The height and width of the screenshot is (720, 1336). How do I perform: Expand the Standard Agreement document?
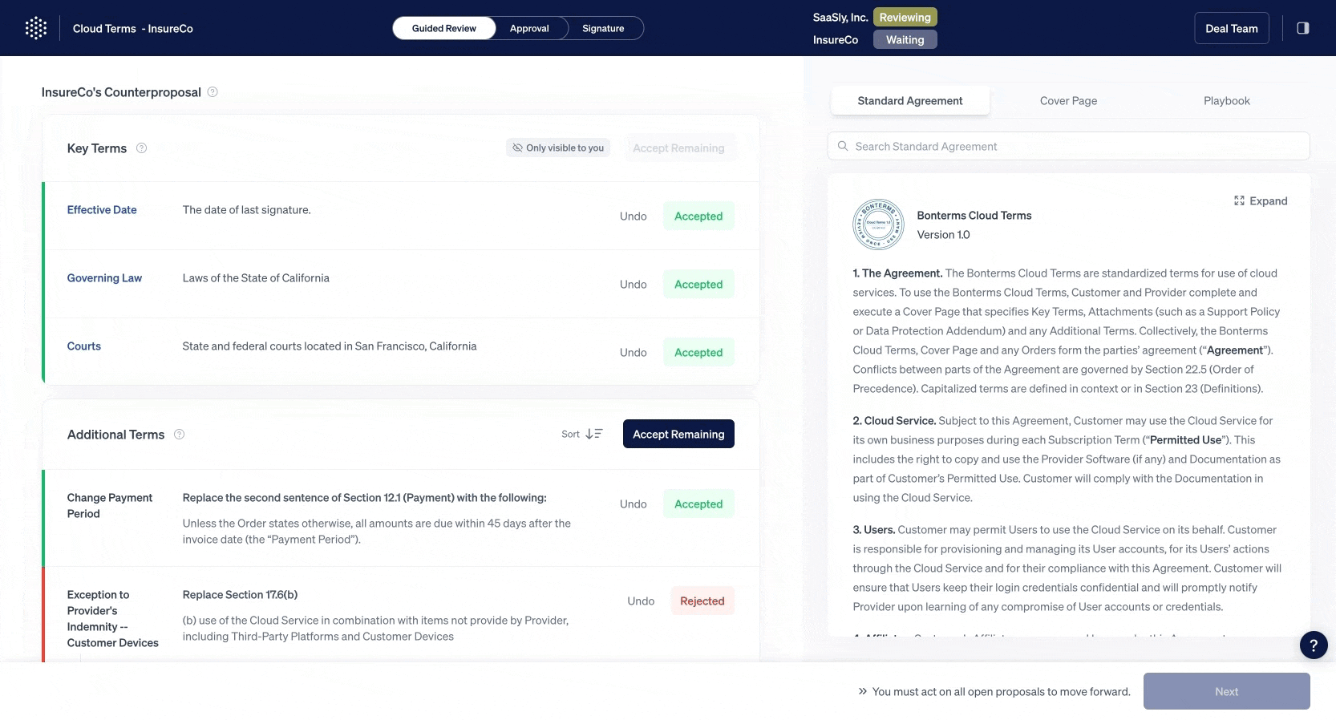1261,201
